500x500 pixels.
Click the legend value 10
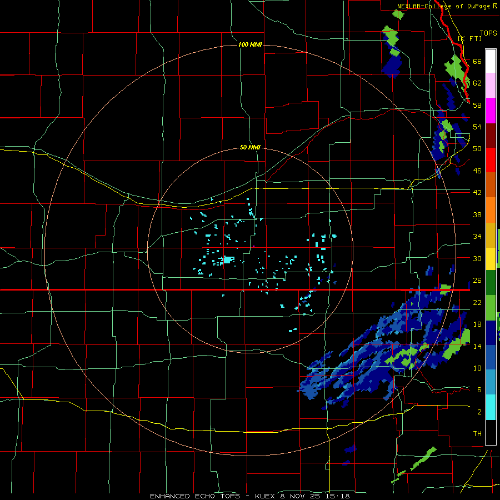coord(477,368)
